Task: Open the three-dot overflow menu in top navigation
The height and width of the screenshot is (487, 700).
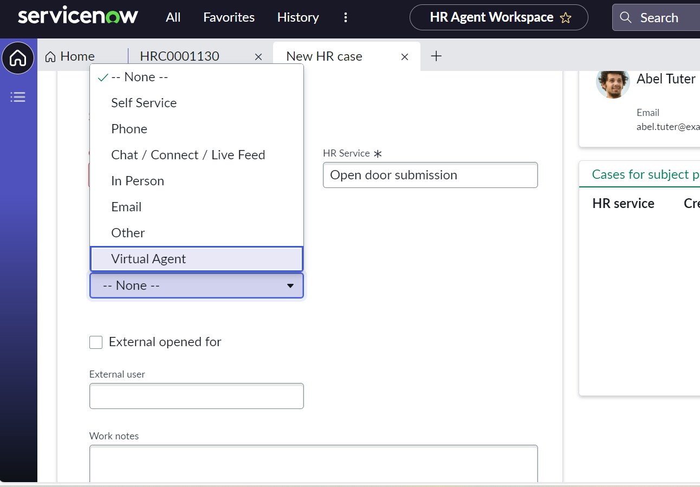Action: 346,17
